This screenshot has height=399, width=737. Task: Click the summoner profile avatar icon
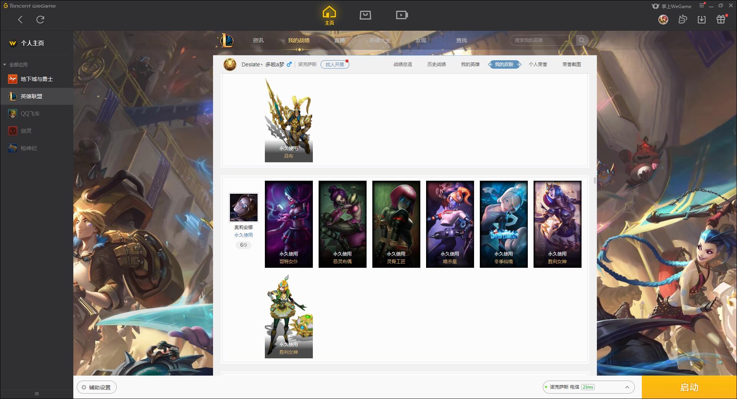[230, 64]
